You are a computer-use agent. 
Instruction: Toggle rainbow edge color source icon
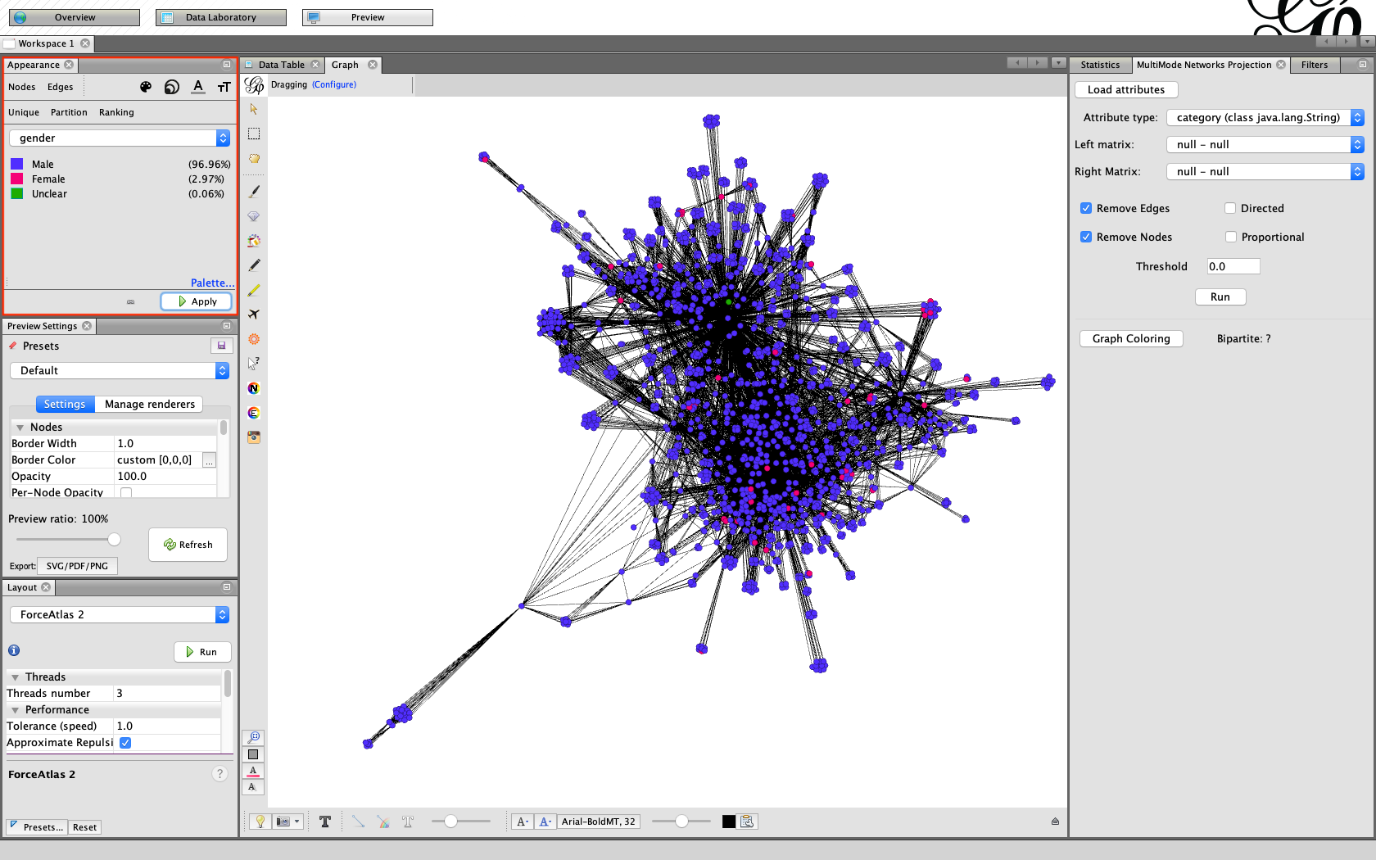pos(382,822)
